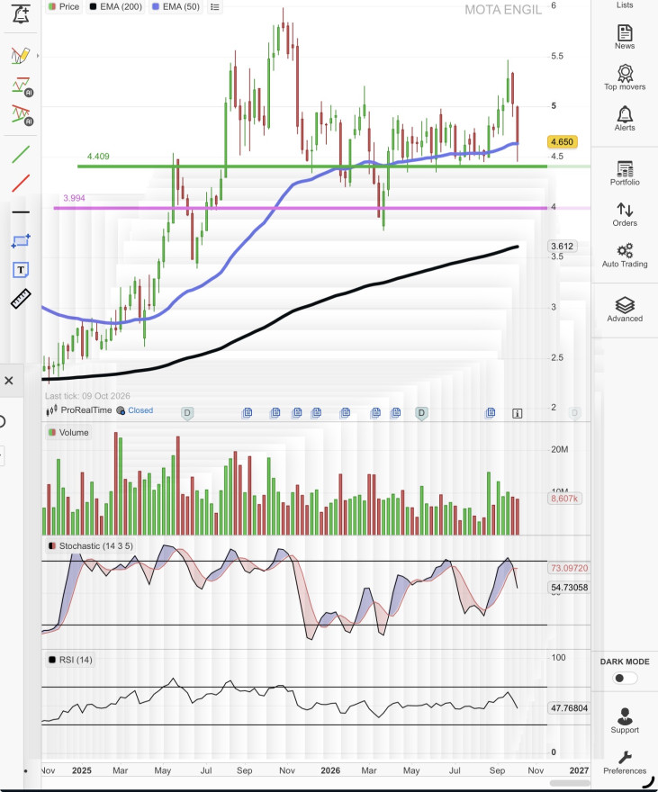Click the 8,607k volume value label
Image resolution: width=658 pixels, height=792 pixels.
tap(564, 499)
